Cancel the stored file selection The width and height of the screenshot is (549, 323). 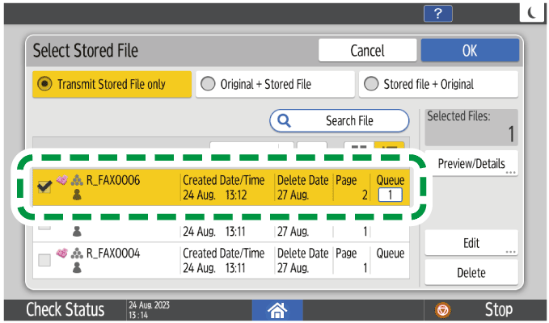click(367, 51)
